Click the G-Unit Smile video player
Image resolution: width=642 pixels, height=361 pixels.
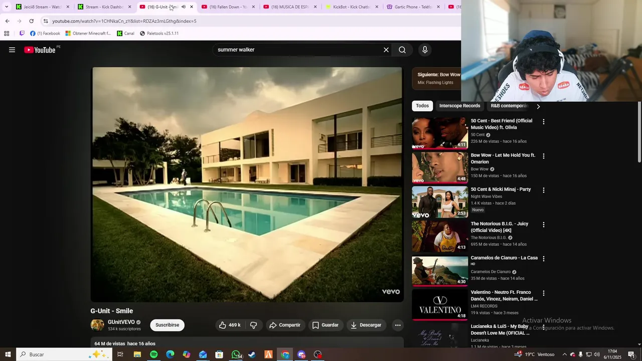pyautogui.click(x=247, y=185)
